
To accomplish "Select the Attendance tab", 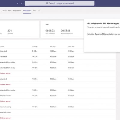I will (x=27, y=10).
